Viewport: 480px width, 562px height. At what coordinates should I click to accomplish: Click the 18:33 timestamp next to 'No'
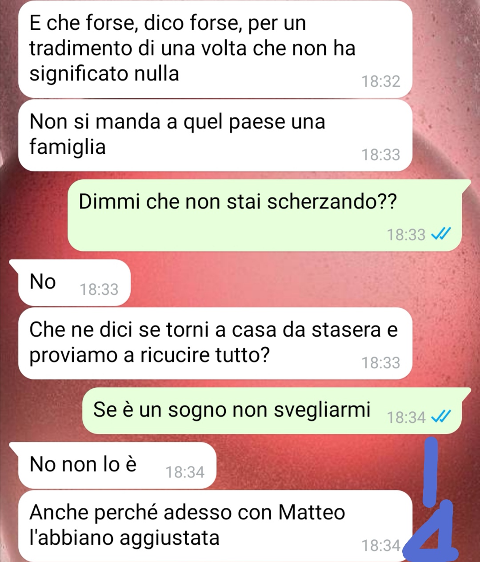pyautogui.click(x=99, y=289)
